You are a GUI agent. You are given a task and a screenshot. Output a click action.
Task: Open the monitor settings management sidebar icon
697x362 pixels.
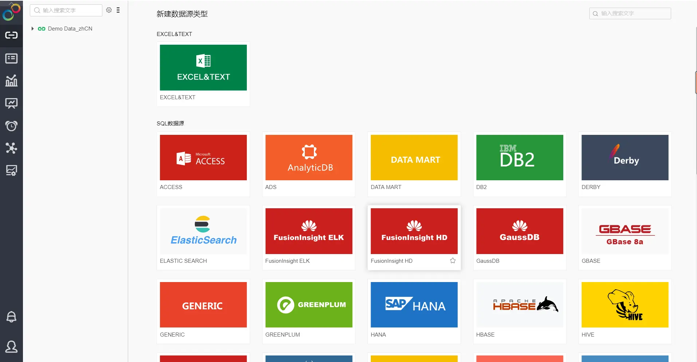tap(11, 170)
